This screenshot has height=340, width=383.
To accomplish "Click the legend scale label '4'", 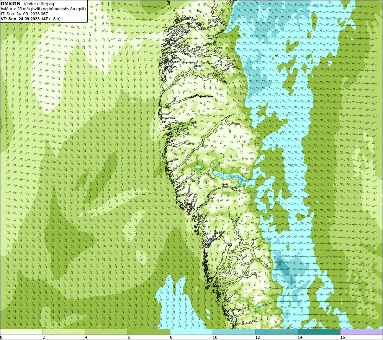I will pyautogui.click(x=86, y=337).
